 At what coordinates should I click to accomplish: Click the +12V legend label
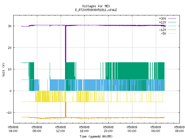[162, 22]
